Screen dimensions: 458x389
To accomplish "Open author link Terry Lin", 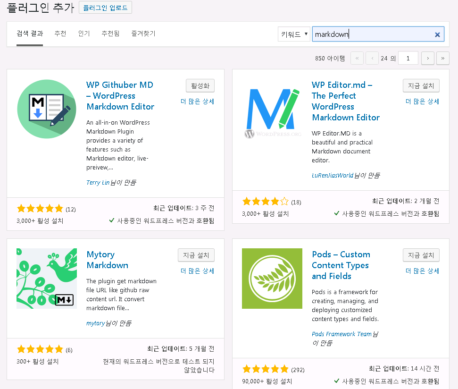I will 98,183.
